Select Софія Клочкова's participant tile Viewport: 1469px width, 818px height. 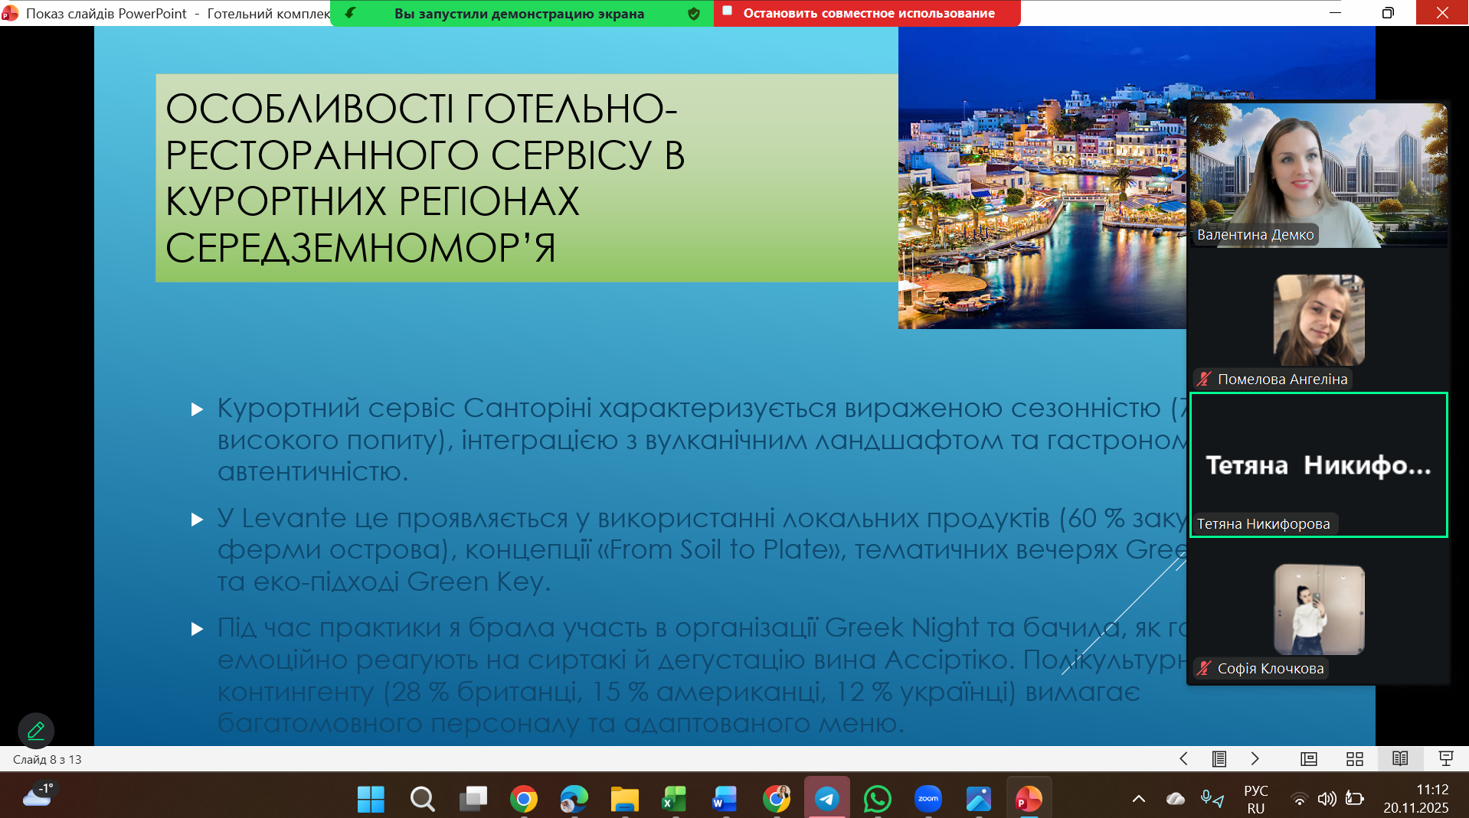click(1319, 610)
